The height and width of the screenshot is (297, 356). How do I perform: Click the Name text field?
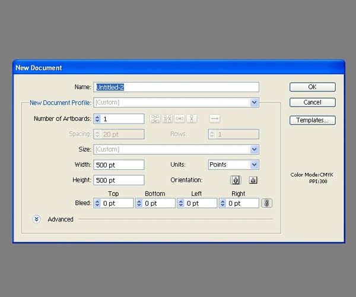(x=176, y=87)
